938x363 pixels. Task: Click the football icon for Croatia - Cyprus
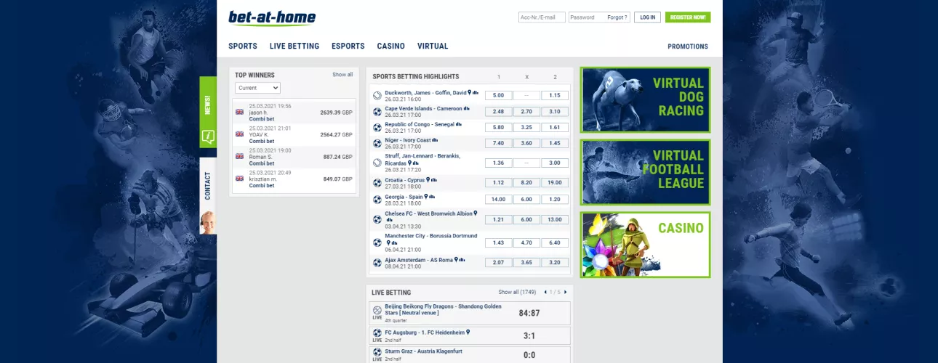tap(377, 183)
